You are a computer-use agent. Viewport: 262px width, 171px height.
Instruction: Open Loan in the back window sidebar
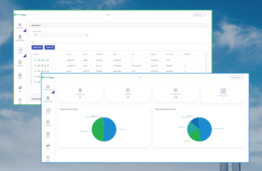[x=20, y=89]
